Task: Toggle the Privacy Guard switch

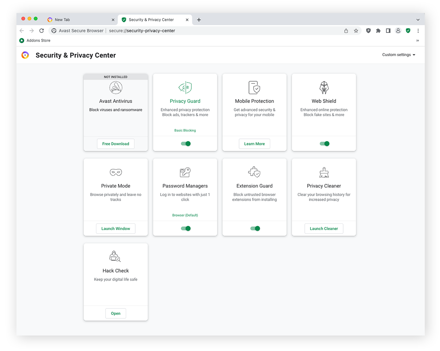Action: click(186, 144)
